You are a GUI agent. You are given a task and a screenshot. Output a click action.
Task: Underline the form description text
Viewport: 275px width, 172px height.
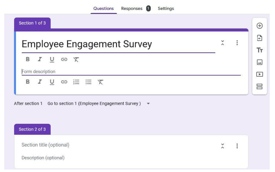(52, 82)
